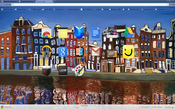Open the Google Play Books app
175x109 pixels.
[79, 33]
